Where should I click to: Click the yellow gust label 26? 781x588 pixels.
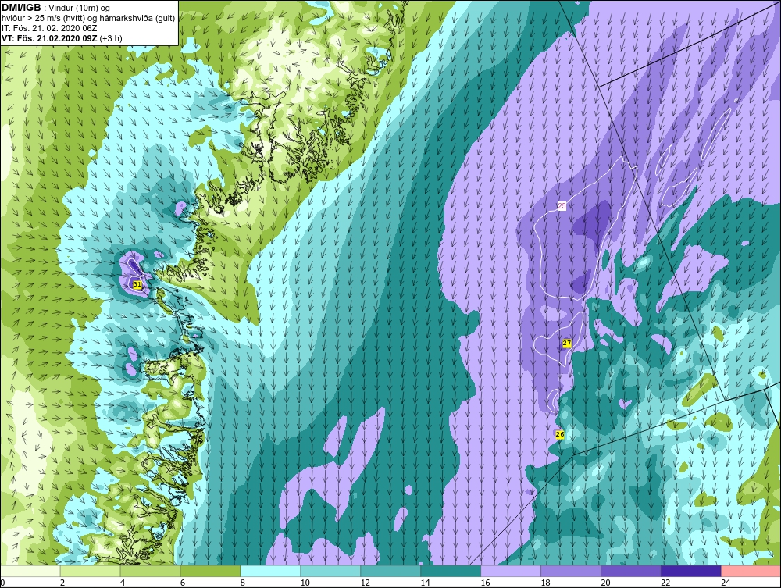click(x=560, y=435)
